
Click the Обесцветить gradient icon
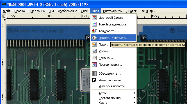pyautogui.click(x=94, y=74)
